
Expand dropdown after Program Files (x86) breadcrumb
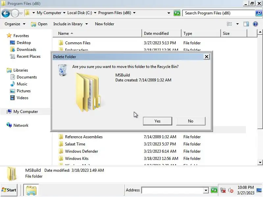(134, 13)
